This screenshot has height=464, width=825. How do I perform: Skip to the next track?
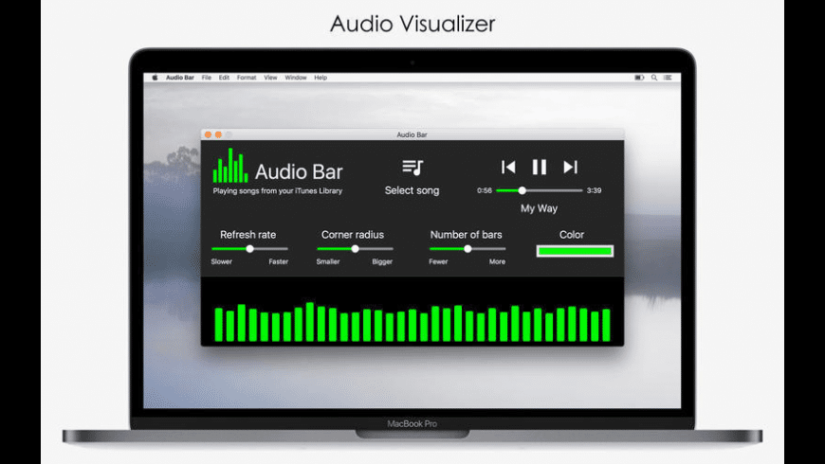(570, 167)
